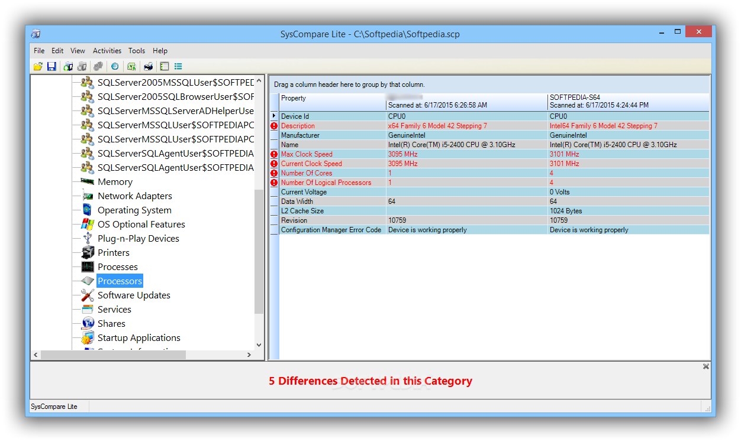Click the tree horizontal scrollbar thumb
The image size is (741, 442).
(113, 355)
